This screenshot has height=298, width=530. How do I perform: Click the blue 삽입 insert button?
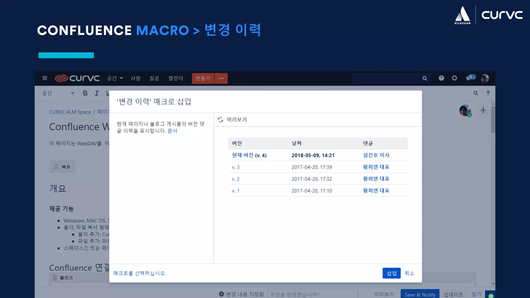pyautogui.click(x=392, y=273)
